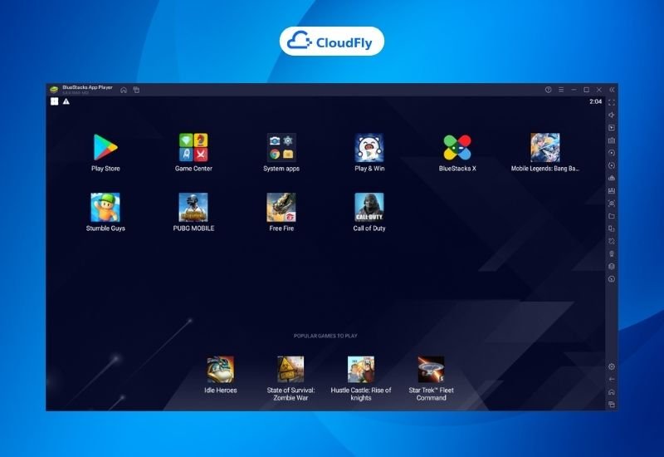This screenshot has height=457, width=664.
Task: Open Call of Duty
Action: click(x=369, y=207)
